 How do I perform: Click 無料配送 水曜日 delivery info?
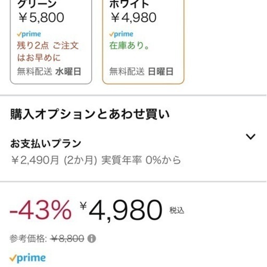tap(49, 71)
